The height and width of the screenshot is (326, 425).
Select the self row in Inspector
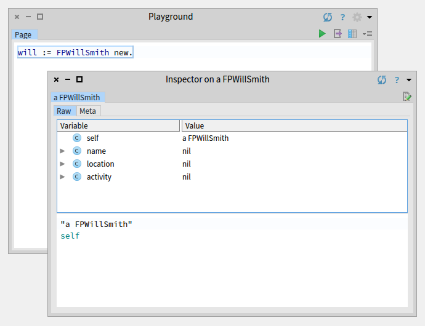[232, 138]
